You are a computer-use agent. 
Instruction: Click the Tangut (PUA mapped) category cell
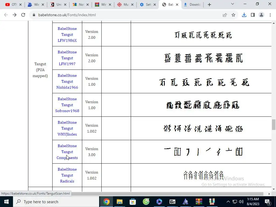(40, 70)
